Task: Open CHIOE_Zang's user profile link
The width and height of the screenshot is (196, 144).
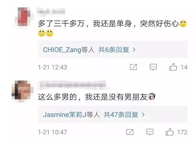Action: 62,50
